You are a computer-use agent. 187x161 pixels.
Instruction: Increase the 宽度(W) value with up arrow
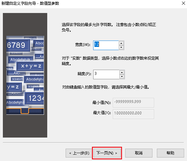121,43
